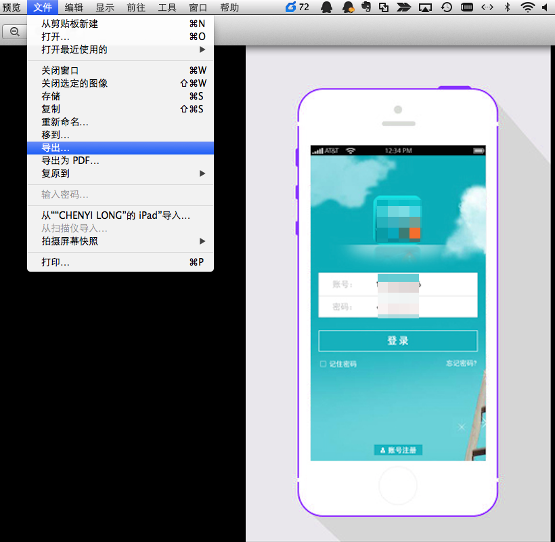
Task: Choose 从剪贴板新建 from the file menu
Action: coord(120,24)
